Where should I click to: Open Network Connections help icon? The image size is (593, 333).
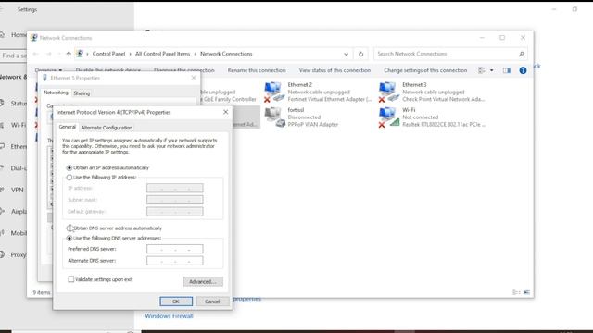[x=523, y=70]
